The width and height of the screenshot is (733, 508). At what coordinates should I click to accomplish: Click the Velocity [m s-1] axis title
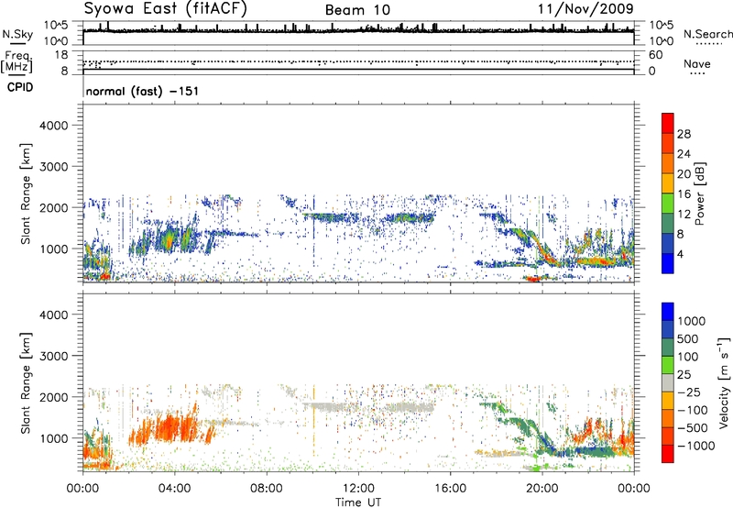(724, 382)
